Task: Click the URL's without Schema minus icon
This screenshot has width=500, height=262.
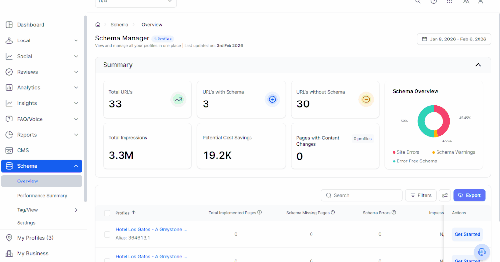Action: (x=366, y=100)
